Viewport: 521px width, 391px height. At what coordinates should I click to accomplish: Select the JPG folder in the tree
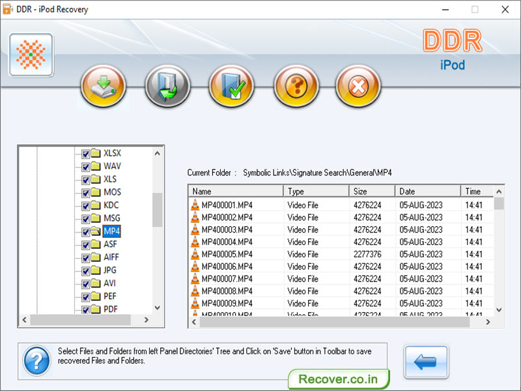[x=109, y=270]
